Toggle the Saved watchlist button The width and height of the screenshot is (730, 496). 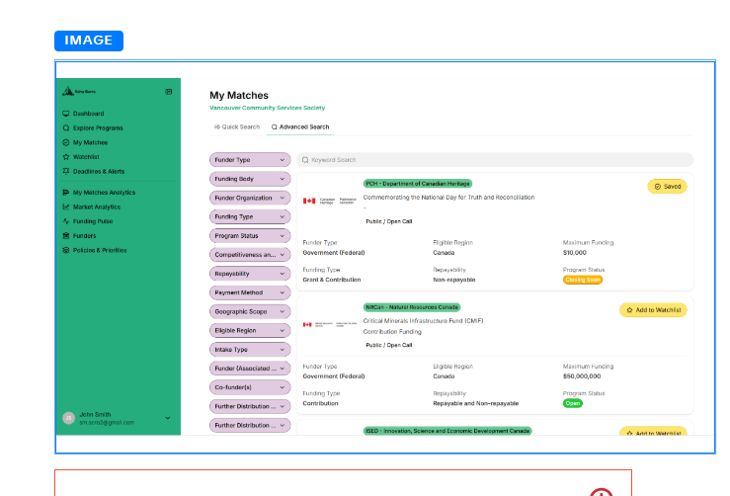[x=667, y=187]
